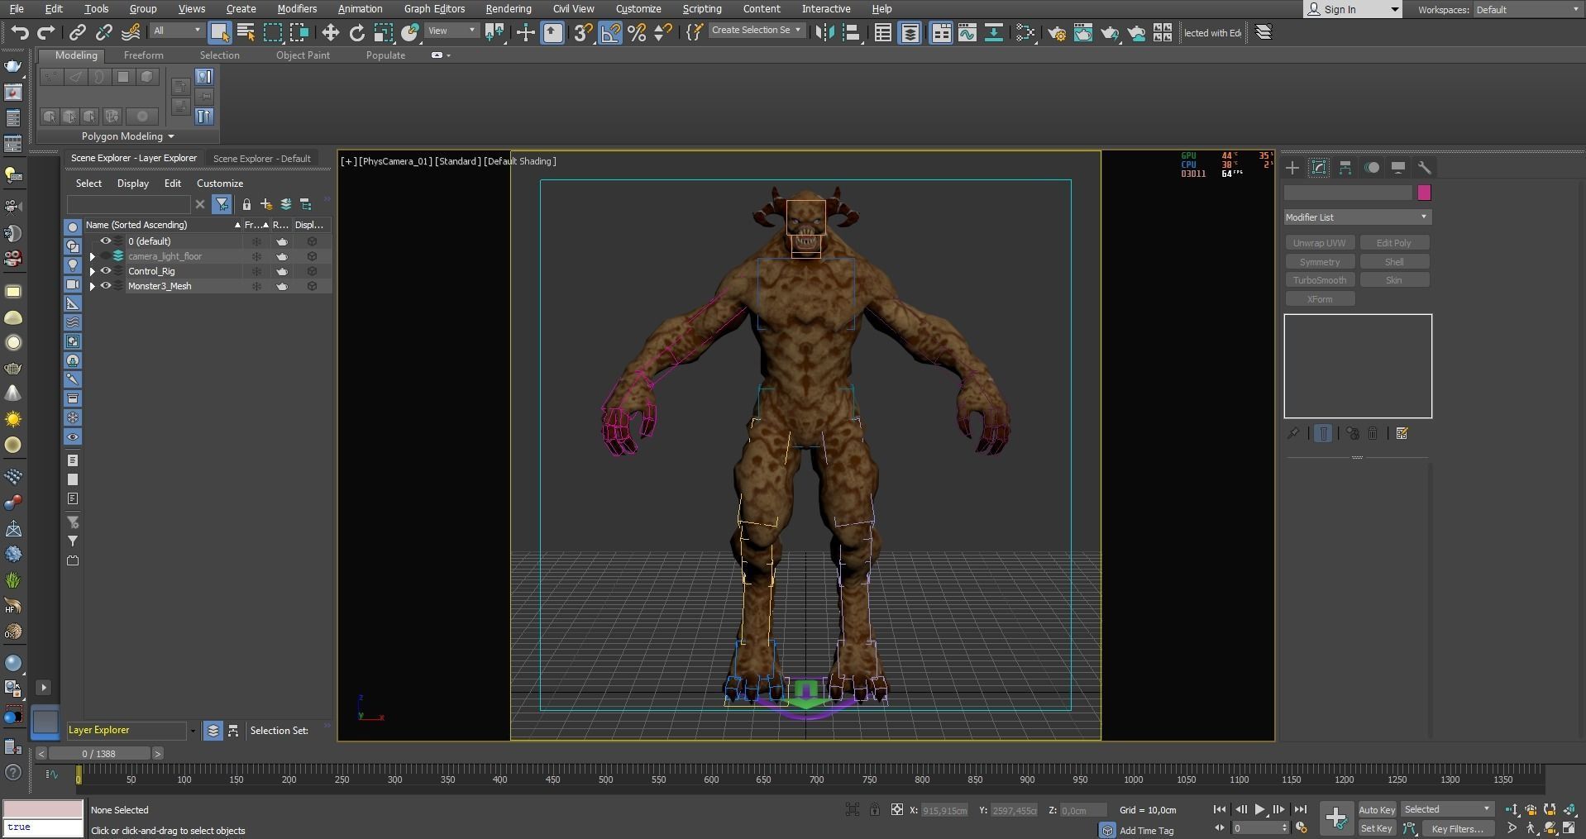Toggle visibility eye of Monster3_Mesh layer

(106, 286)
